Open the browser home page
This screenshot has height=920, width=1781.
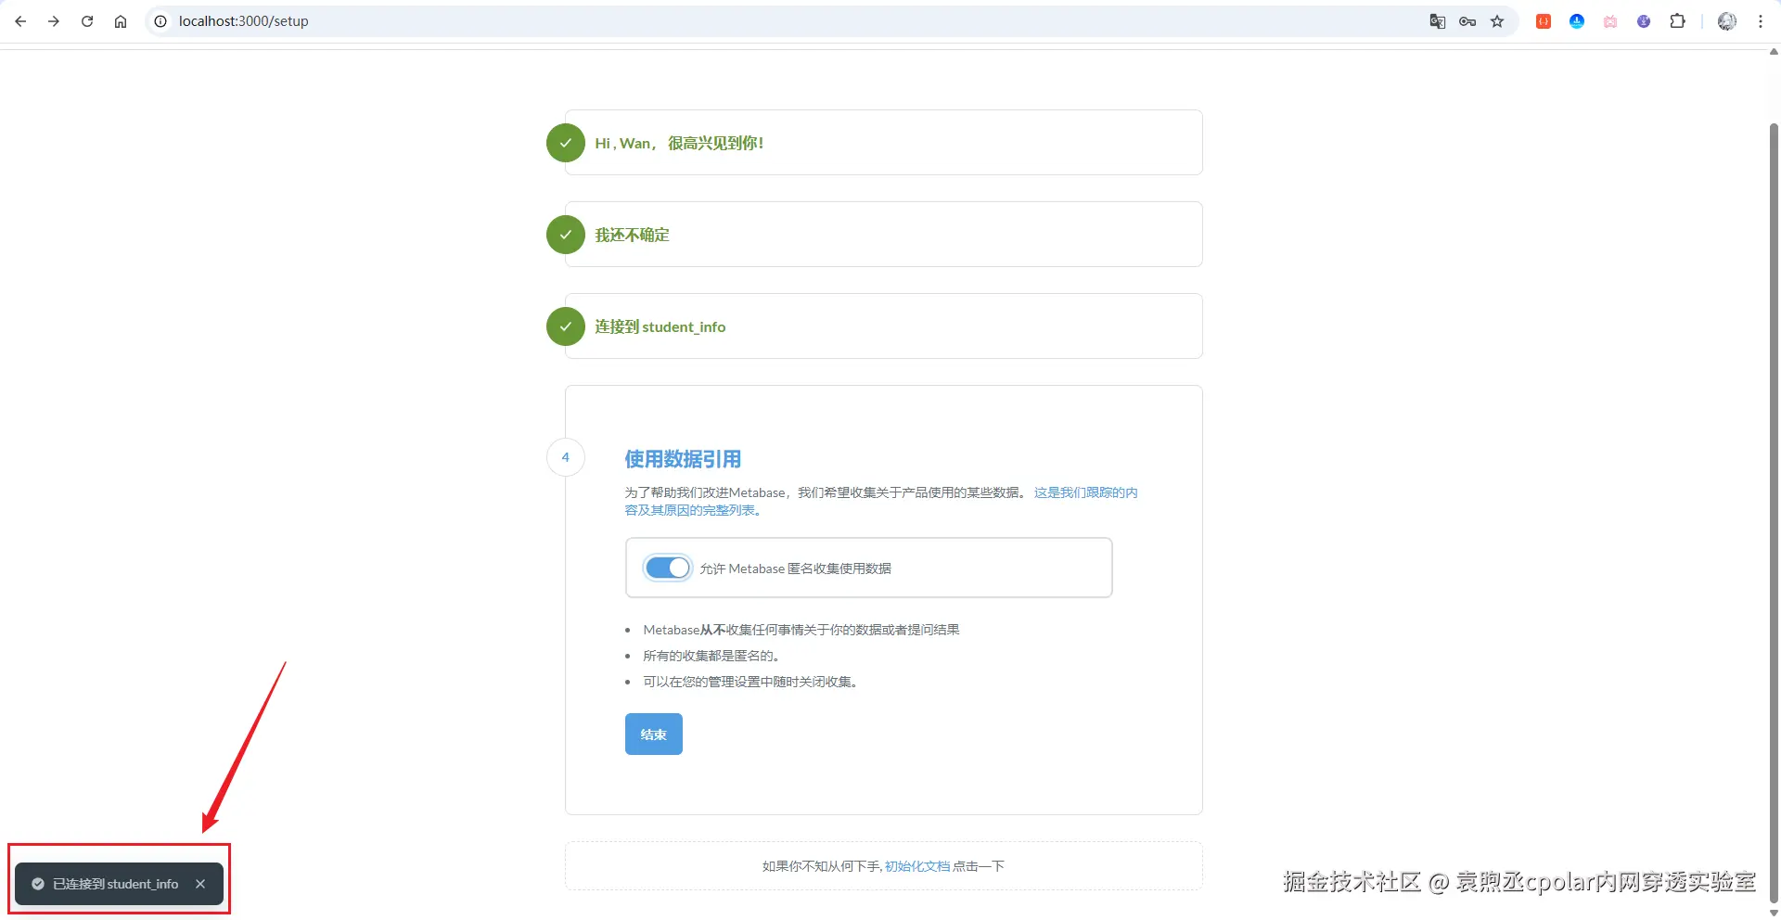[121, 21]
